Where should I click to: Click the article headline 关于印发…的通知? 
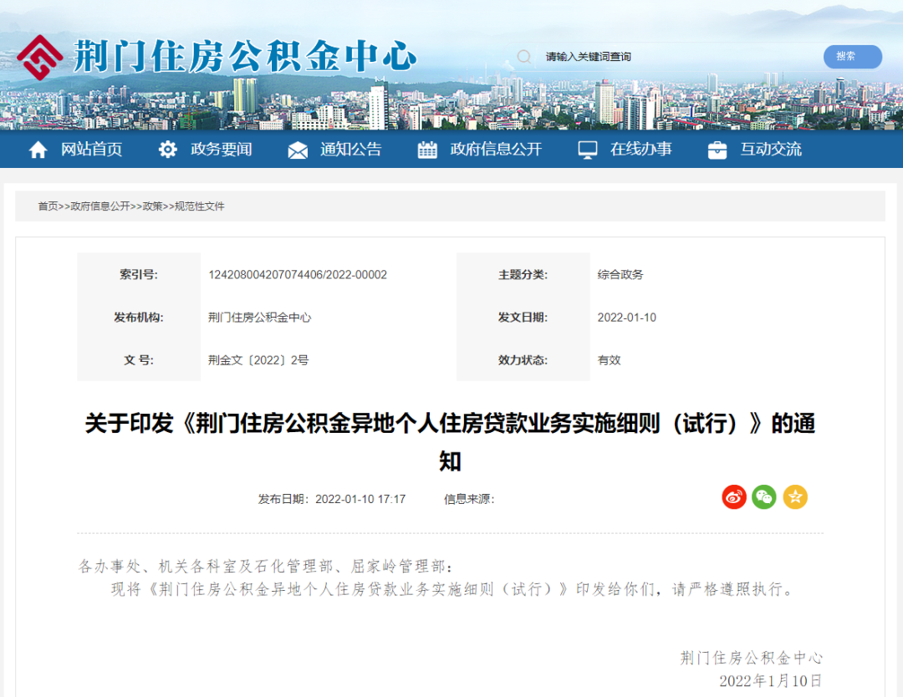point(451,442)
